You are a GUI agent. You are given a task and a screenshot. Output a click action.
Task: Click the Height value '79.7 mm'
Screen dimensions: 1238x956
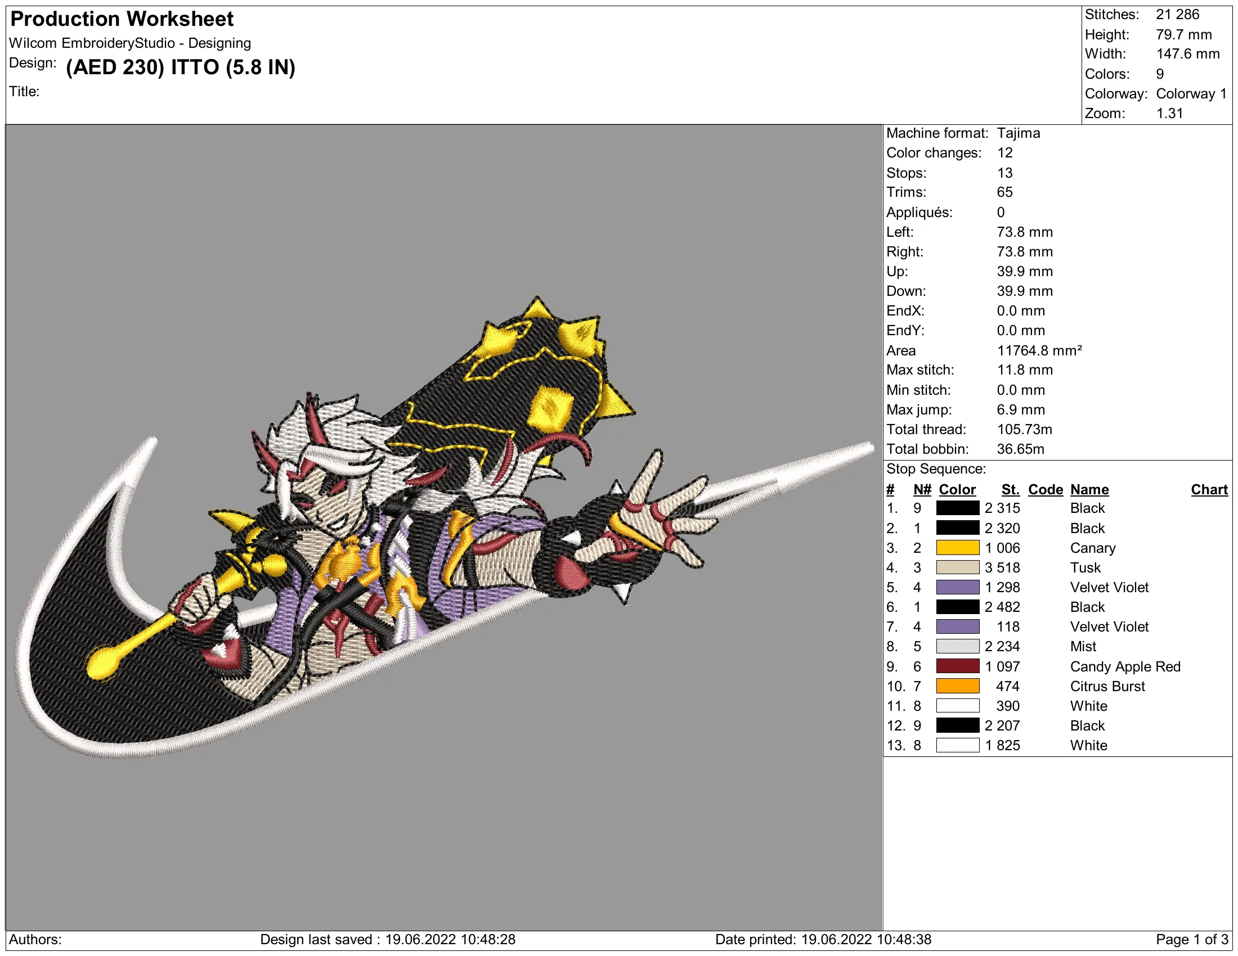(1183, 34)
